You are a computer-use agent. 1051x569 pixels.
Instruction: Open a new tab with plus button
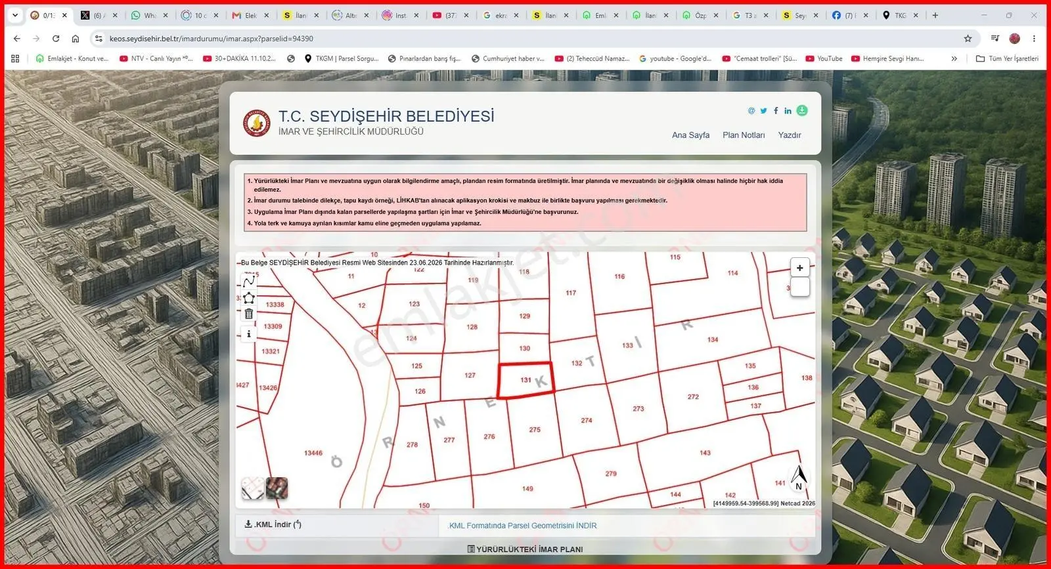[935, 15]
